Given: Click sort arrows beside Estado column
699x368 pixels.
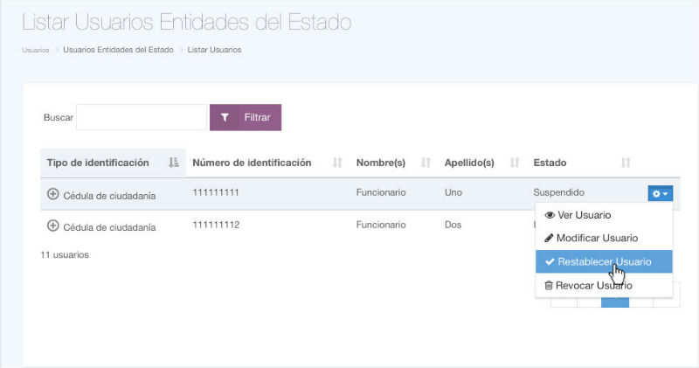Looking at the screenshot, I should [626, 163].
